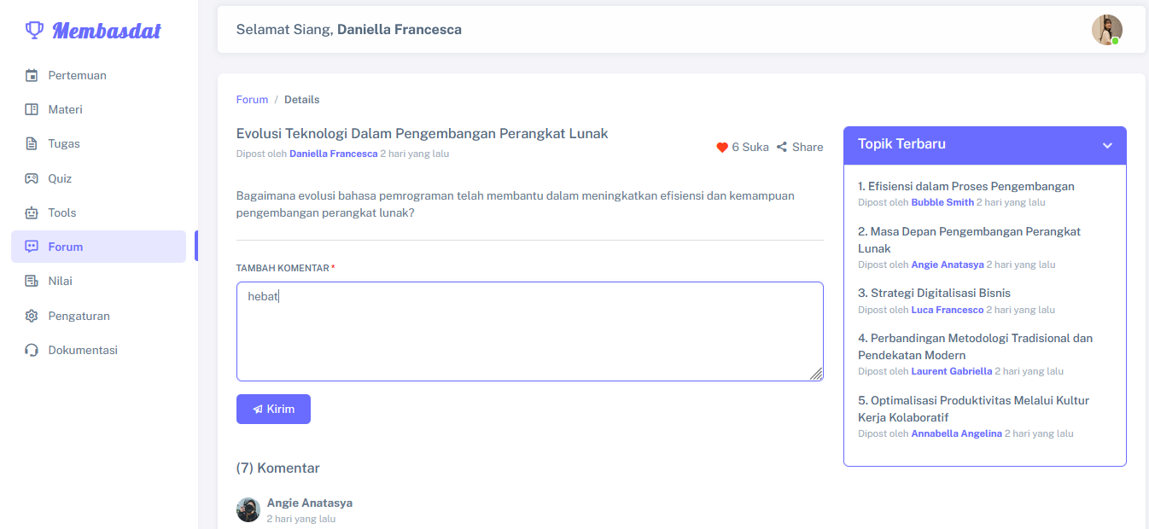Open Tugas in the sidebar
Viewport: 1149px width, 529px height.
(x=98, y=143)
